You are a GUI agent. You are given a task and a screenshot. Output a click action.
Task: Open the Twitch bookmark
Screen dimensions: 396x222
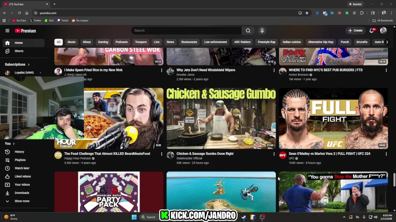point(63,21)
